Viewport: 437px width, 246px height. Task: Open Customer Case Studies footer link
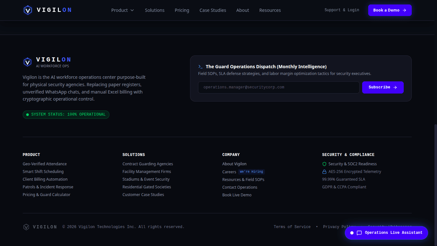click(x=143, y=195)
